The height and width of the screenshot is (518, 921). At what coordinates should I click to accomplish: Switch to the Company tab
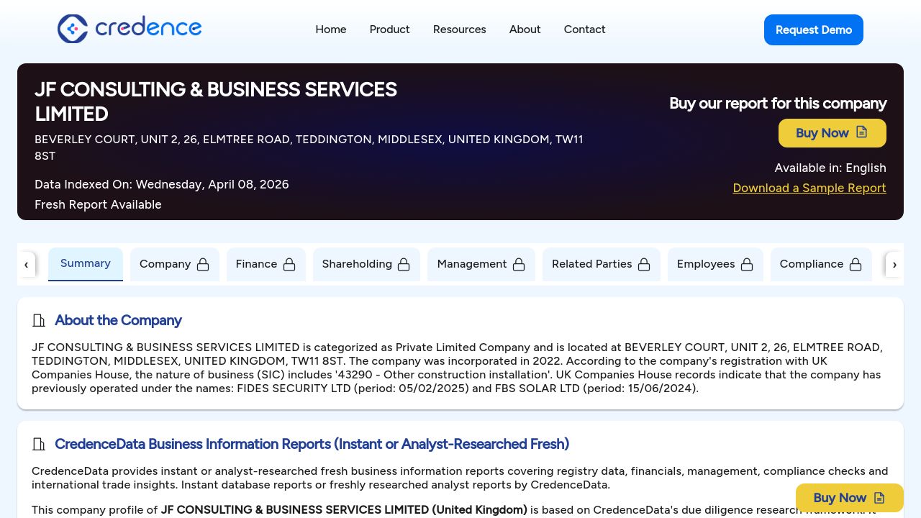175,264
